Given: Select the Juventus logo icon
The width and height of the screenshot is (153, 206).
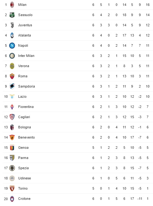Looking at the screenshot, I should (x=12, y=25).
